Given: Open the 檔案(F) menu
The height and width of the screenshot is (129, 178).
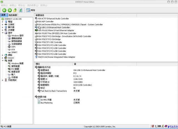Looking at the screenshot, I should point(4,5).
